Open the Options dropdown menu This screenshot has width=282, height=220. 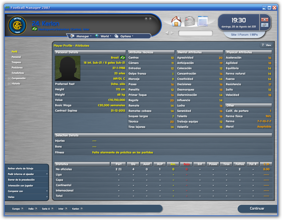tap(127, 36)
